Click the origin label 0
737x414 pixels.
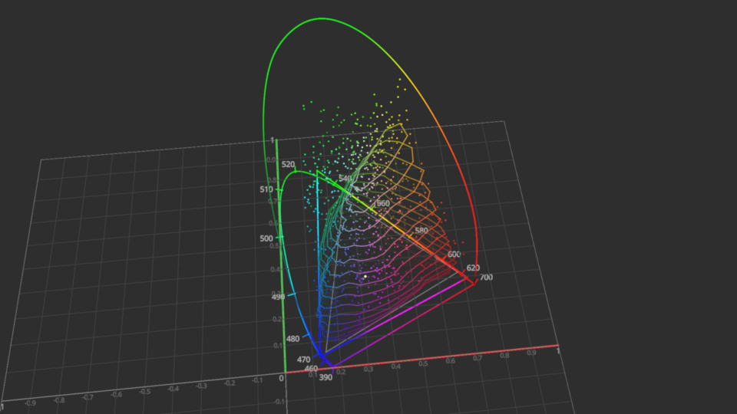point(281,378)
